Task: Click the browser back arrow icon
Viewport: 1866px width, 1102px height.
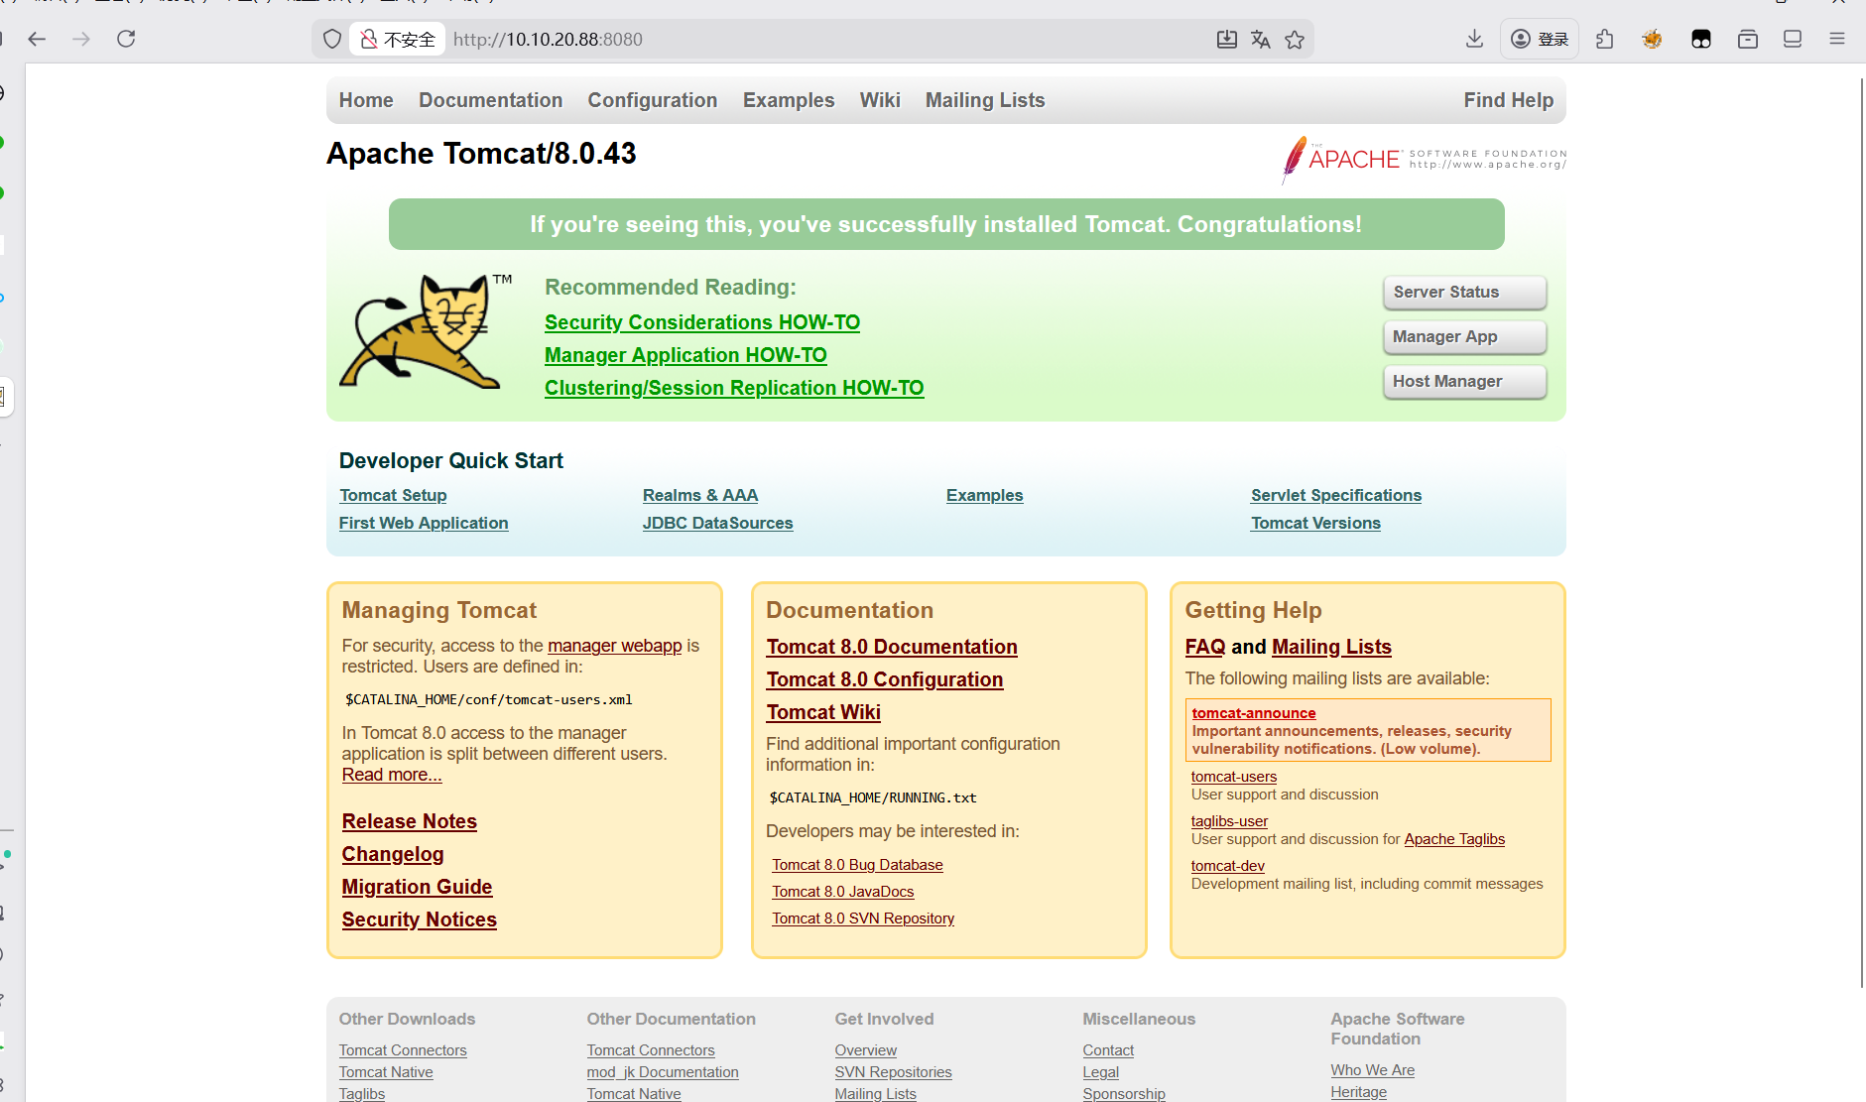Action: coord(38,39)
